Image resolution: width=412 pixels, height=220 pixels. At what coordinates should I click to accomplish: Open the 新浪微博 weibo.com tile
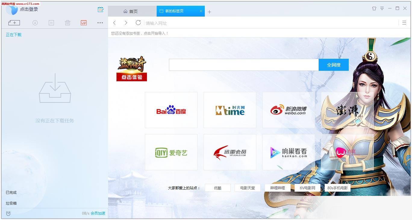click(x=289, y=110)
